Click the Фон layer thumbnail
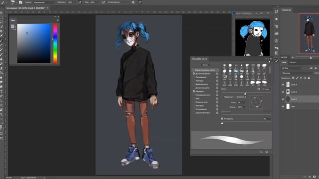 [288, 106]
